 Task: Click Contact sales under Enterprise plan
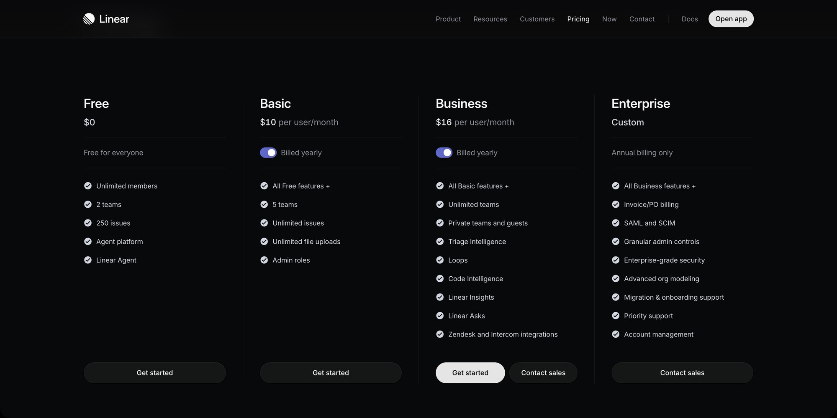click(x=682, y=373)
